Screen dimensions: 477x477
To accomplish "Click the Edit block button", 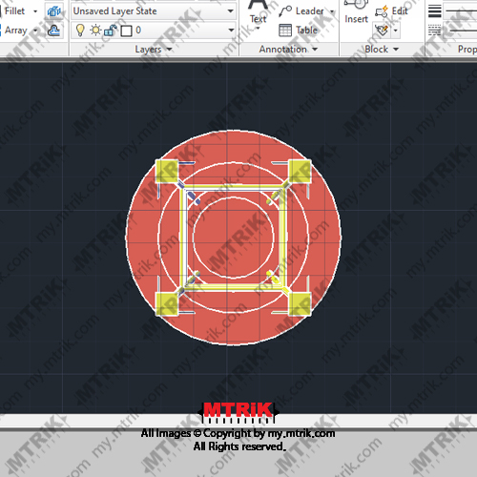I will click(391, 11).
